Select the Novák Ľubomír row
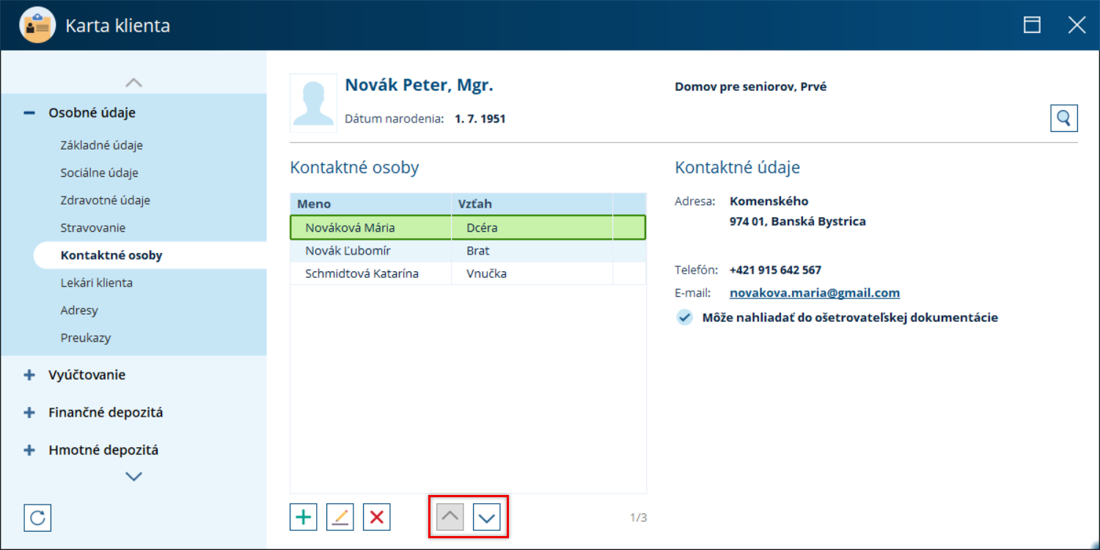Screen dimensions: 1100x550 468,251
